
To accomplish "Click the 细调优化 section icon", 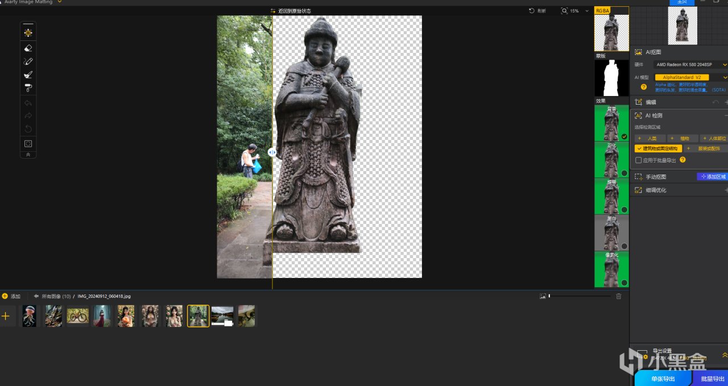I will click(x=639, y=190).
